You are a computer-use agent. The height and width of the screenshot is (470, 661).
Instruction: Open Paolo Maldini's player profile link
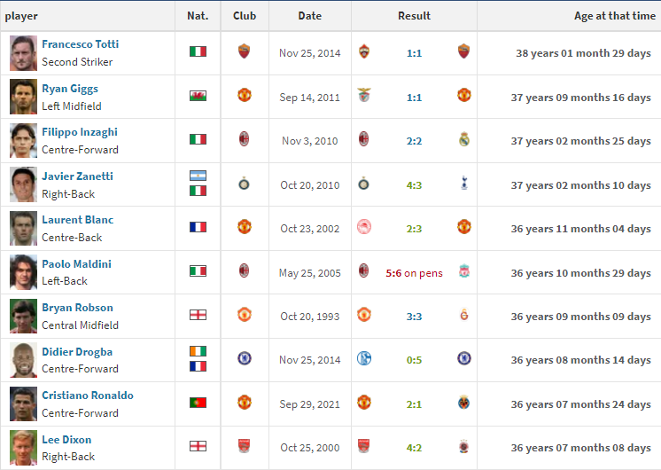point(76,263)
